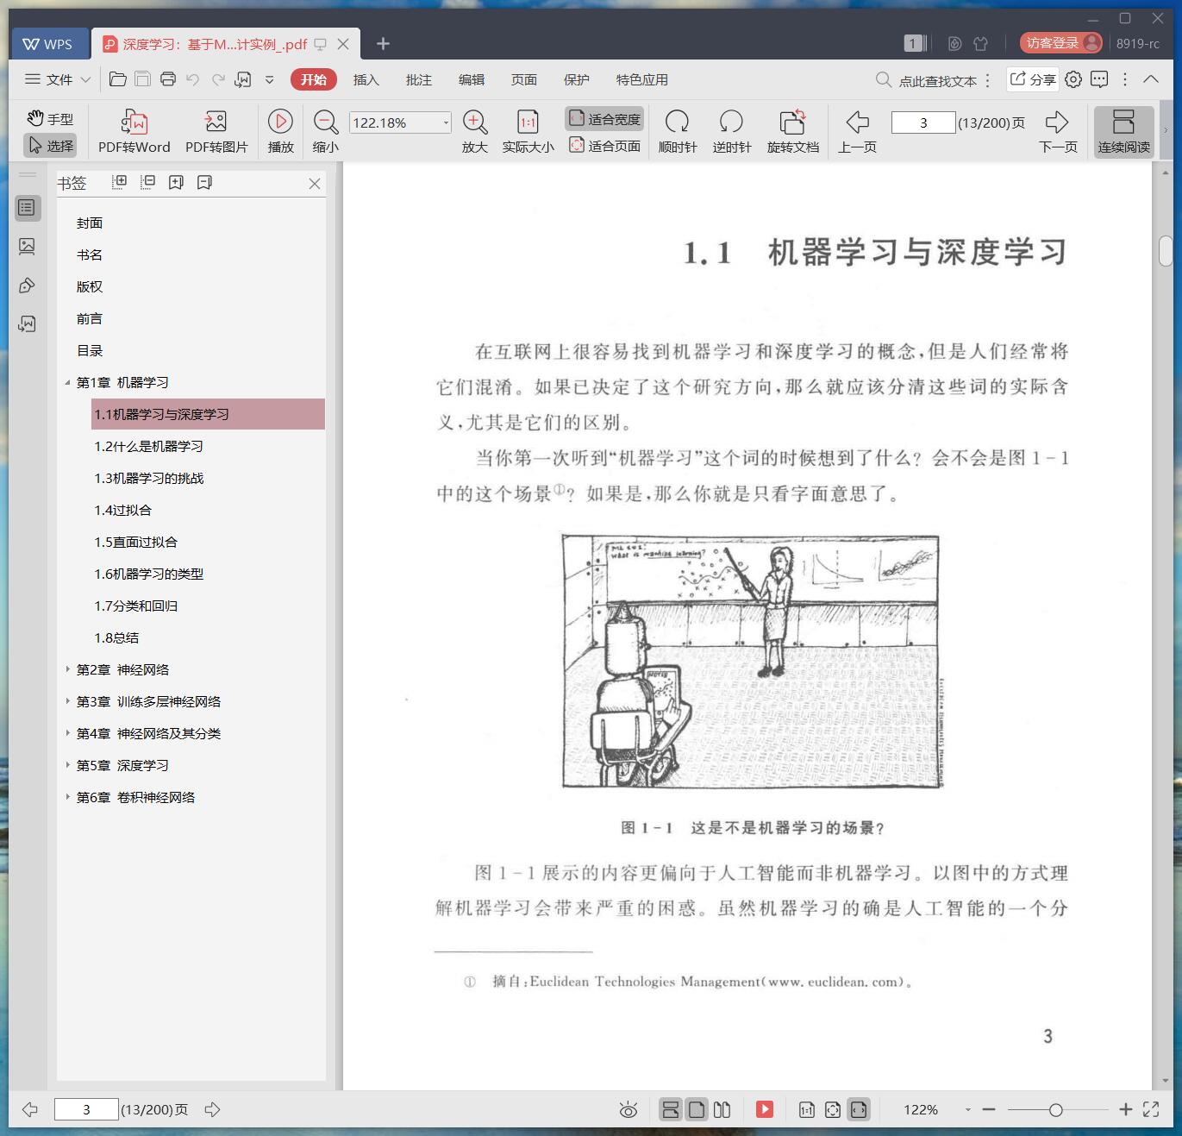Expand the 第3章 训练多层神经网络 bookmark
This screenshot has height=1136, width=1182.
point(67,700)
